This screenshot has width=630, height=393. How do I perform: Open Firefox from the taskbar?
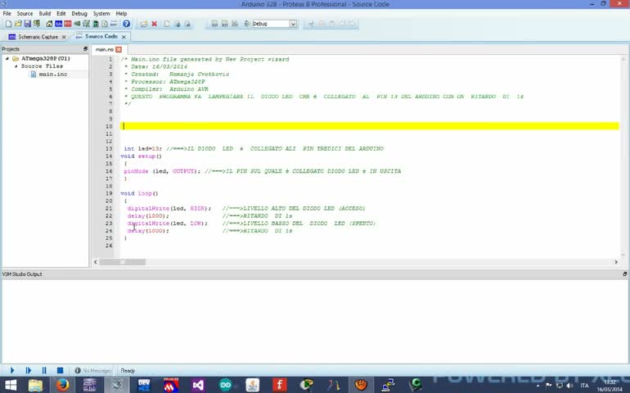click(62, 385)
